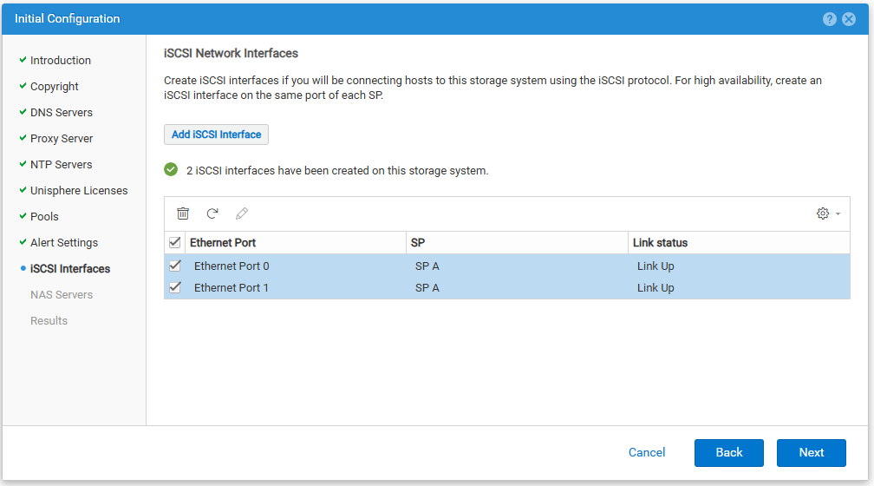Click the pencil edit icon

coord(242,213)
